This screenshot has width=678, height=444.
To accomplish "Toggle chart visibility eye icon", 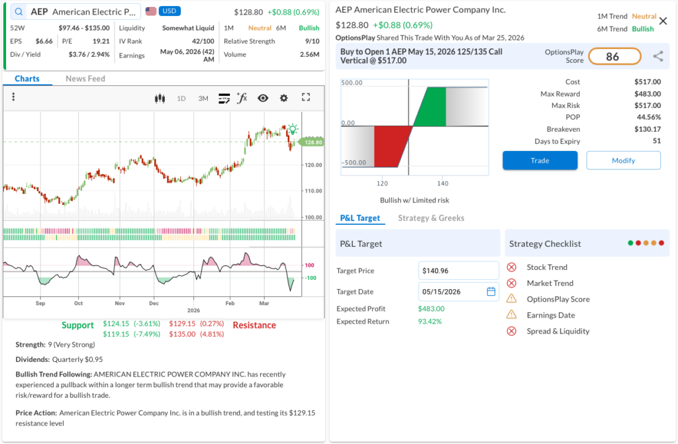I will [263, 98].
